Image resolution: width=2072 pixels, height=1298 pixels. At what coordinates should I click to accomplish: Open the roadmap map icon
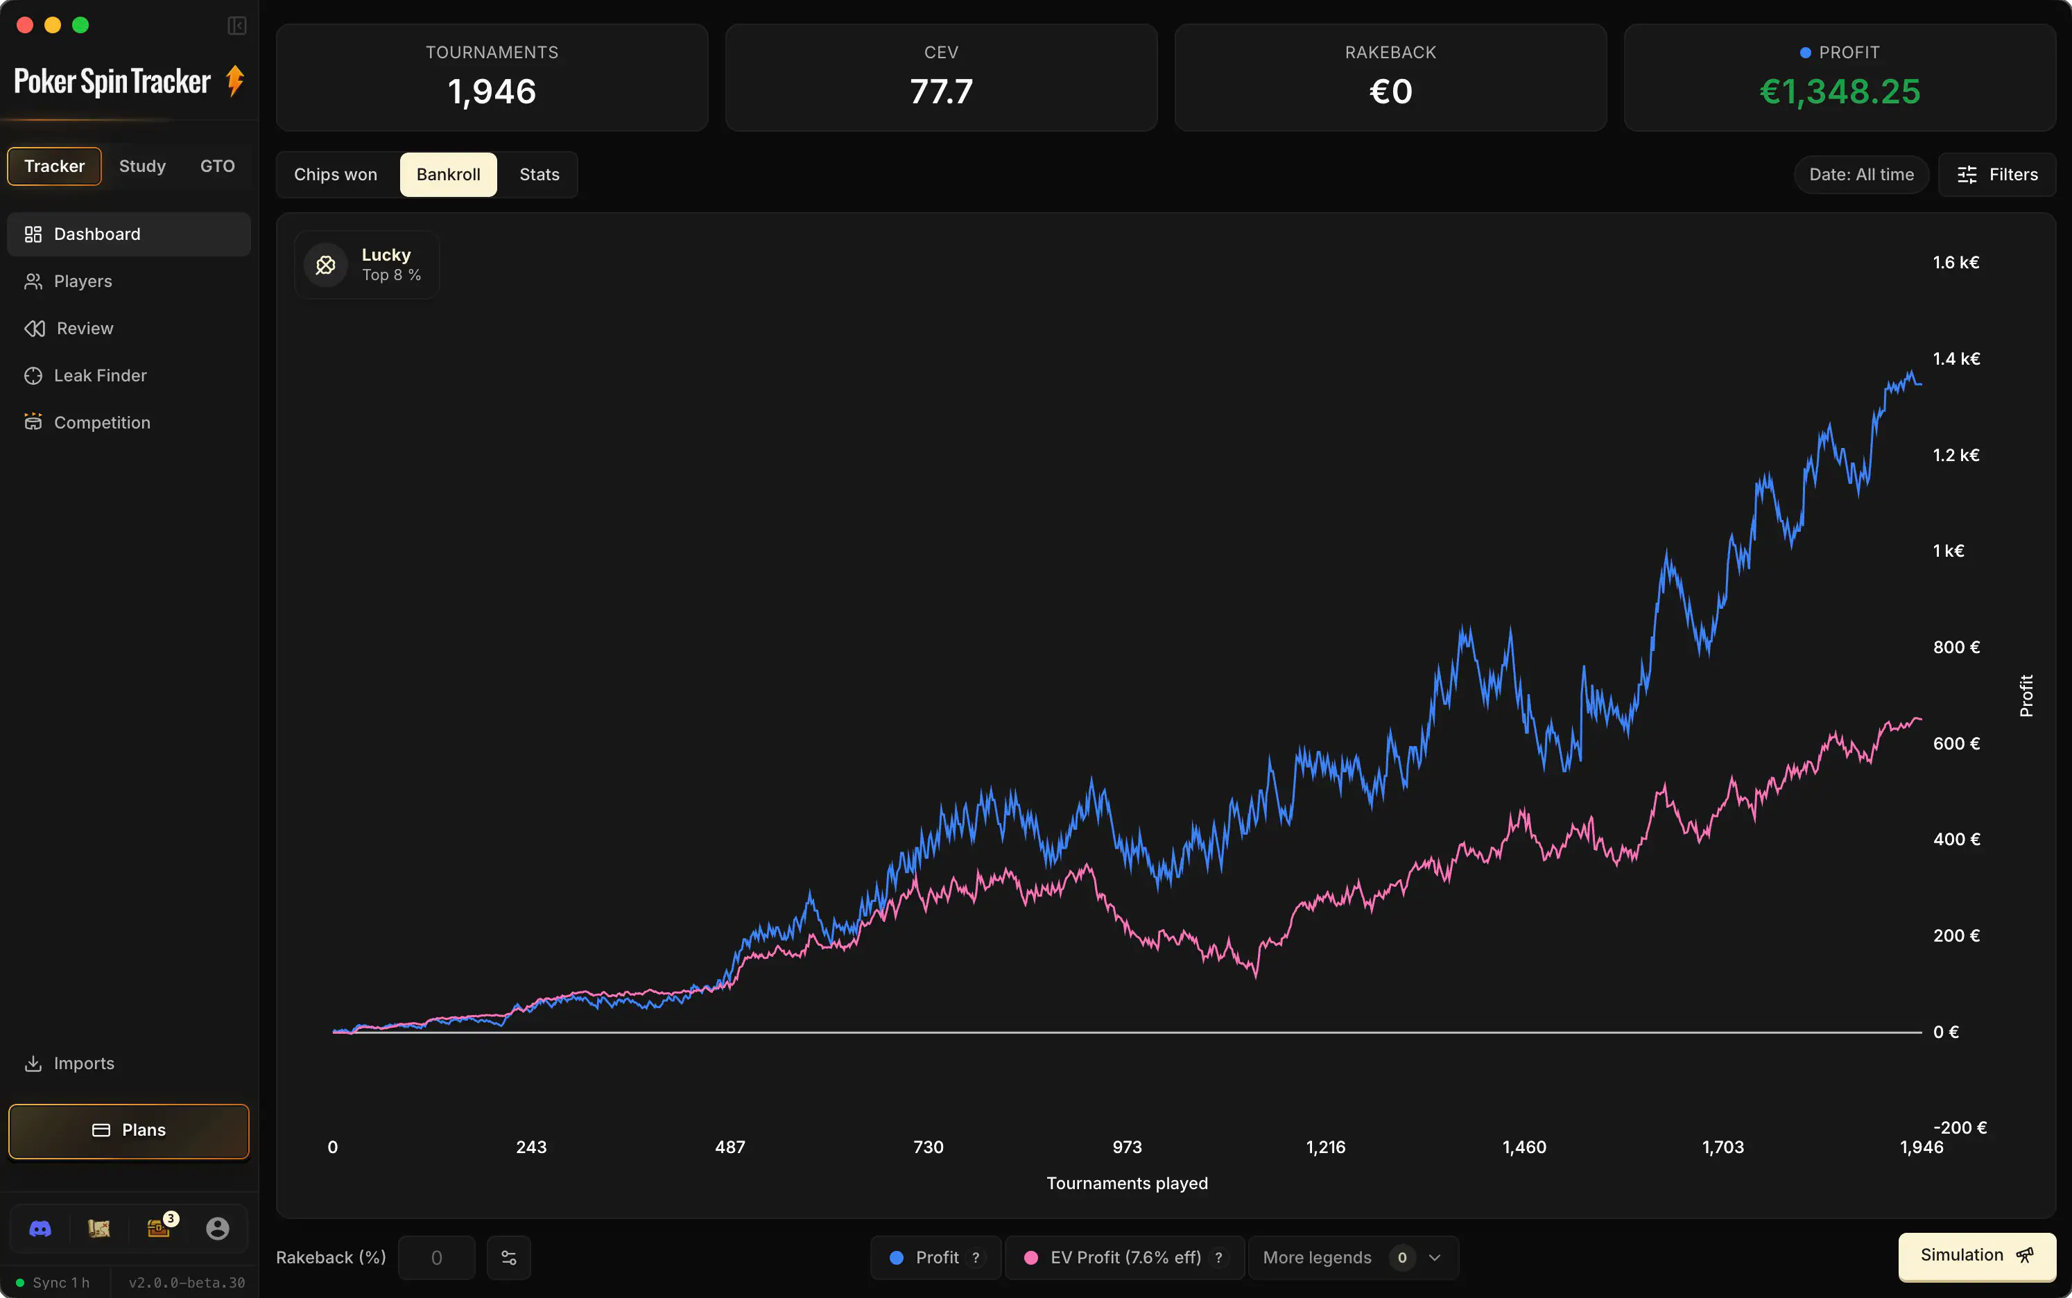(x=98, y=1229)
